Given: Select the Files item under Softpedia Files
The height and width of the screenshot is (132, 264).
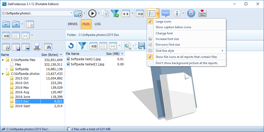Looking at the screenshot, I should tap(18, 64).
